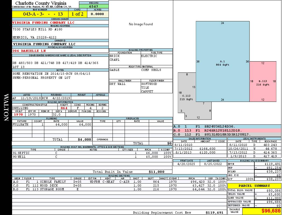Click the red taxable value $96,686
Viewport: 282px width, 215px height.
[262, 211]
